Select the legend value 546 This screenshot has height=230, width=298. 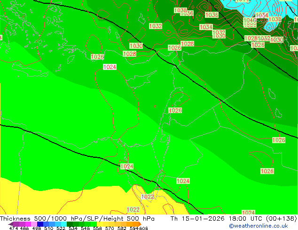tap(85, 228)
